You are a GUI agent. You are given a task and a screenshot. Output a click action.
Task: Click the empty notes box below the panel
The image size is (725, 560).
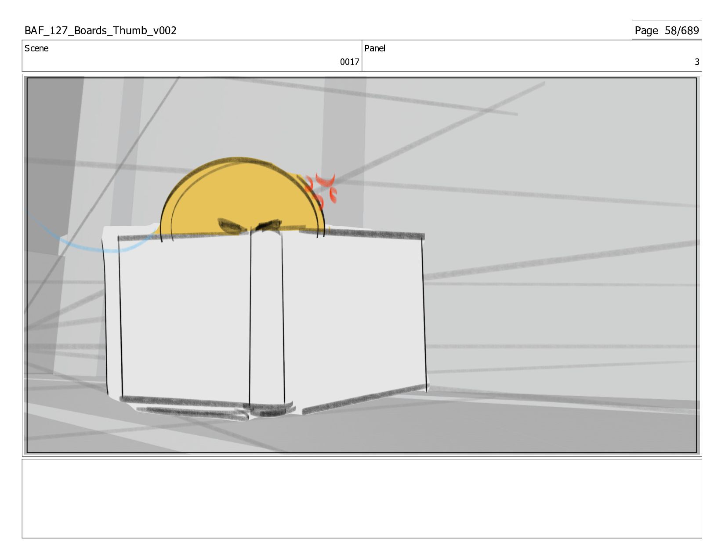362,499
